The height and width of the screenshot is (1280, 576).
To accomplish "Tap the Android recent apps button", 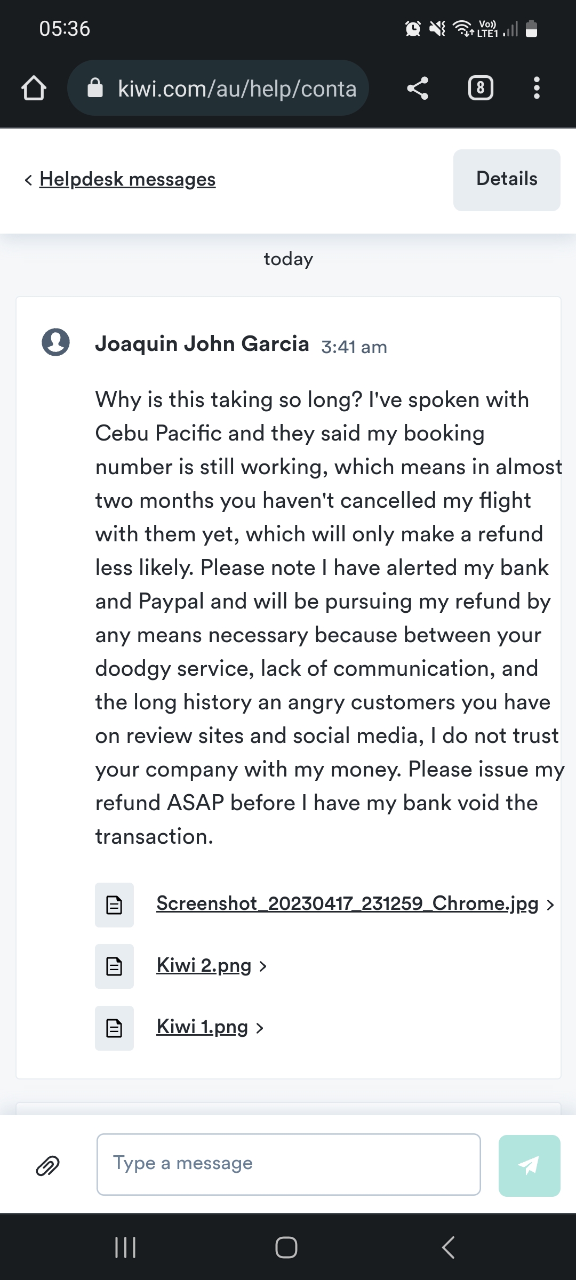I will [125, 1246].
